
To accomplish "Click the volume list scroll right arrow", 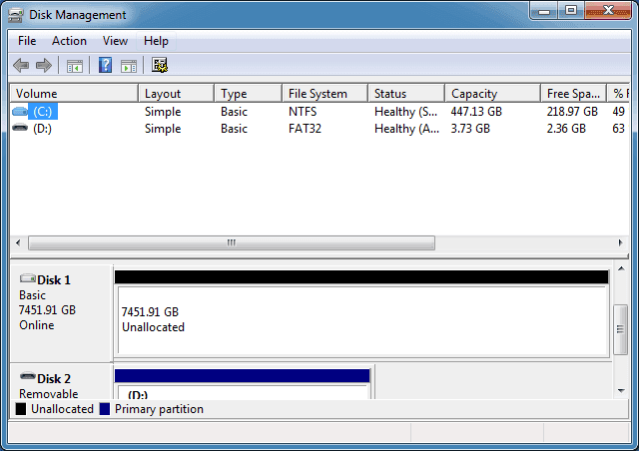I will pyautogui.click(x=620, y=242).
